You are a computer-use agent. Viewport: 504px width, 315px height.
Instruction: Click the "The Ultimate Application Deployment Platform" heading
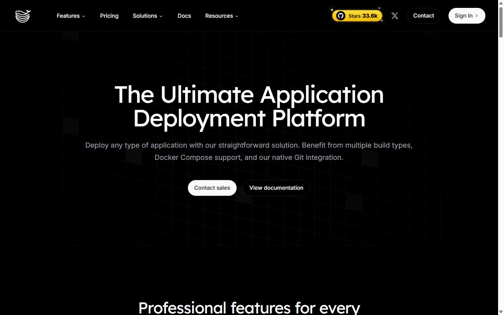pyautogui.click(x=249, y=106)
